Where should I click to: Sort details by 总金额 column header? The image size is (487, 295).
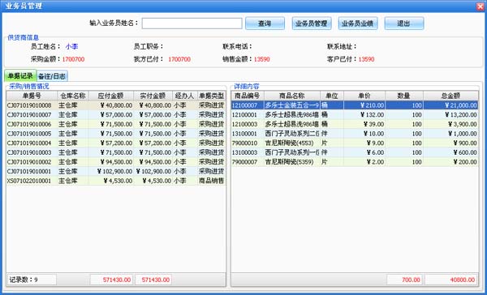tap(450, 96)
